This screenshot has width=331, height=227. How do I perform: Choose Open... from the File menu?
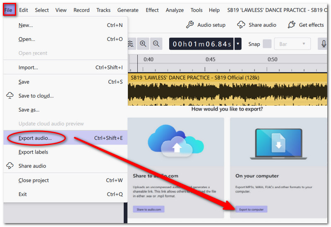click(x=65, y=39)
